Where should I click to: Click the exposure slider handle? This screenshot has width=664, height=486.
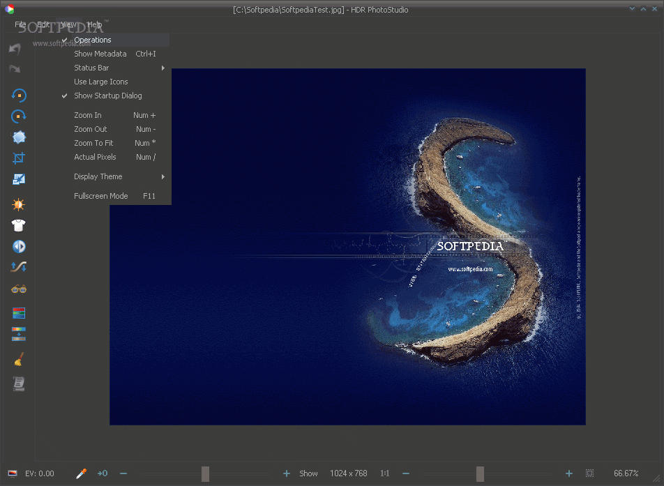point(205,473)
